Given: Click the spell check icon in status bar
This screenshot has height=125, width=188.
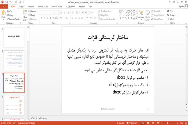Looking at the screenshot, I should click(14, 123).
